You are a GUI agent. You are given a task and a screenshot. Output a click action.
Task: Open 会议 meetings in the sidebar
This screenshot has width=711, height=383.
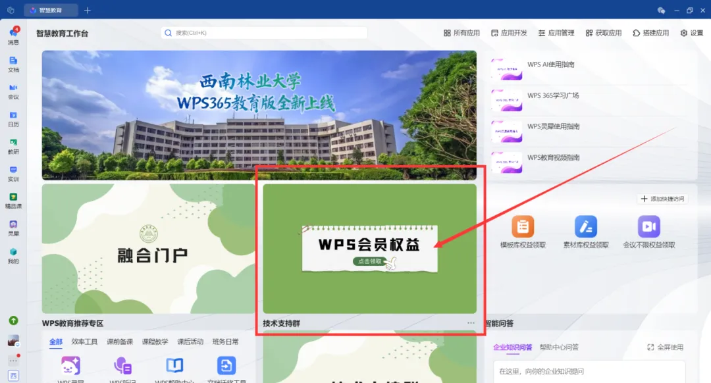tap(14, 91)
